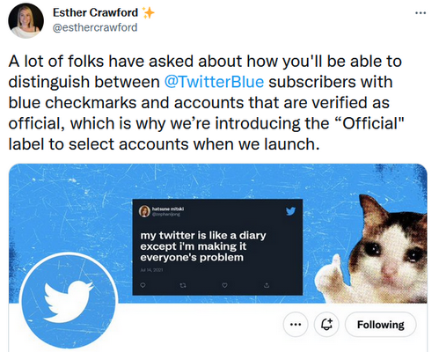The height and width of the screenshot is (352, 439).
Task: Click the heart like icon in dark tweet
Action: coord(224,285)
